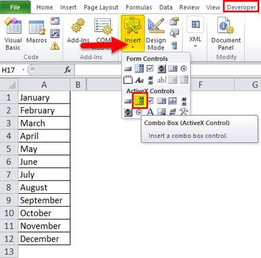Open the Document Panel
The width and height of the screenshot is (261, 258).
click(226, 34)
